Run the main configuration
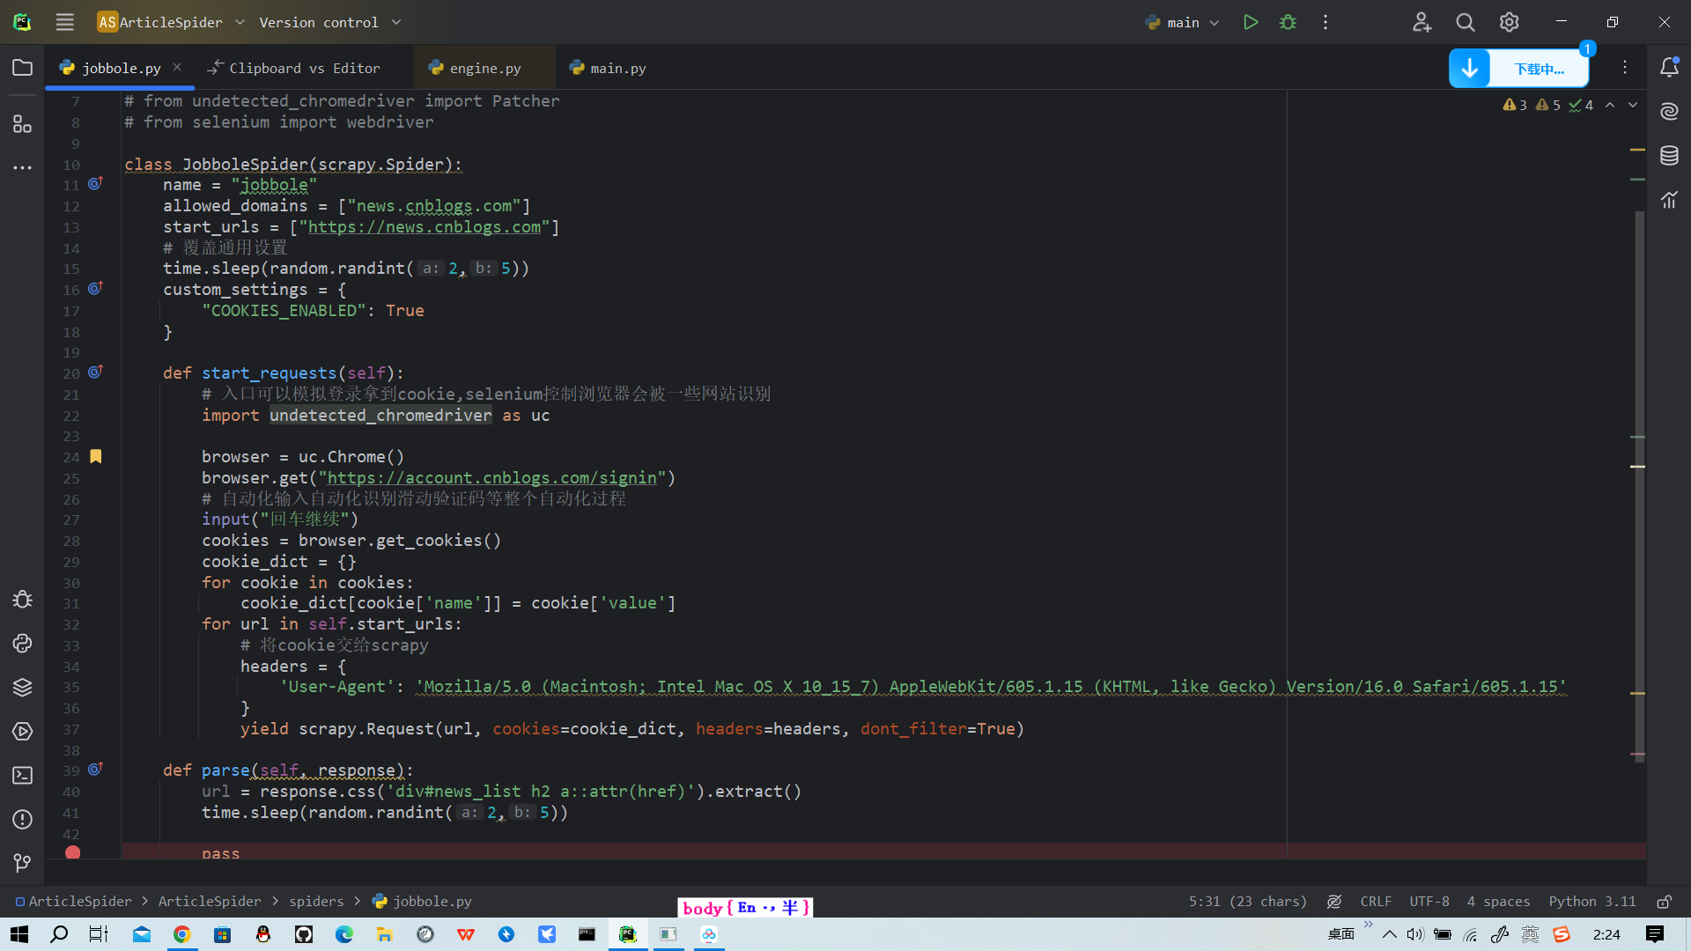This screenshot has width=1691, height=951. [x=1250, y=22]
